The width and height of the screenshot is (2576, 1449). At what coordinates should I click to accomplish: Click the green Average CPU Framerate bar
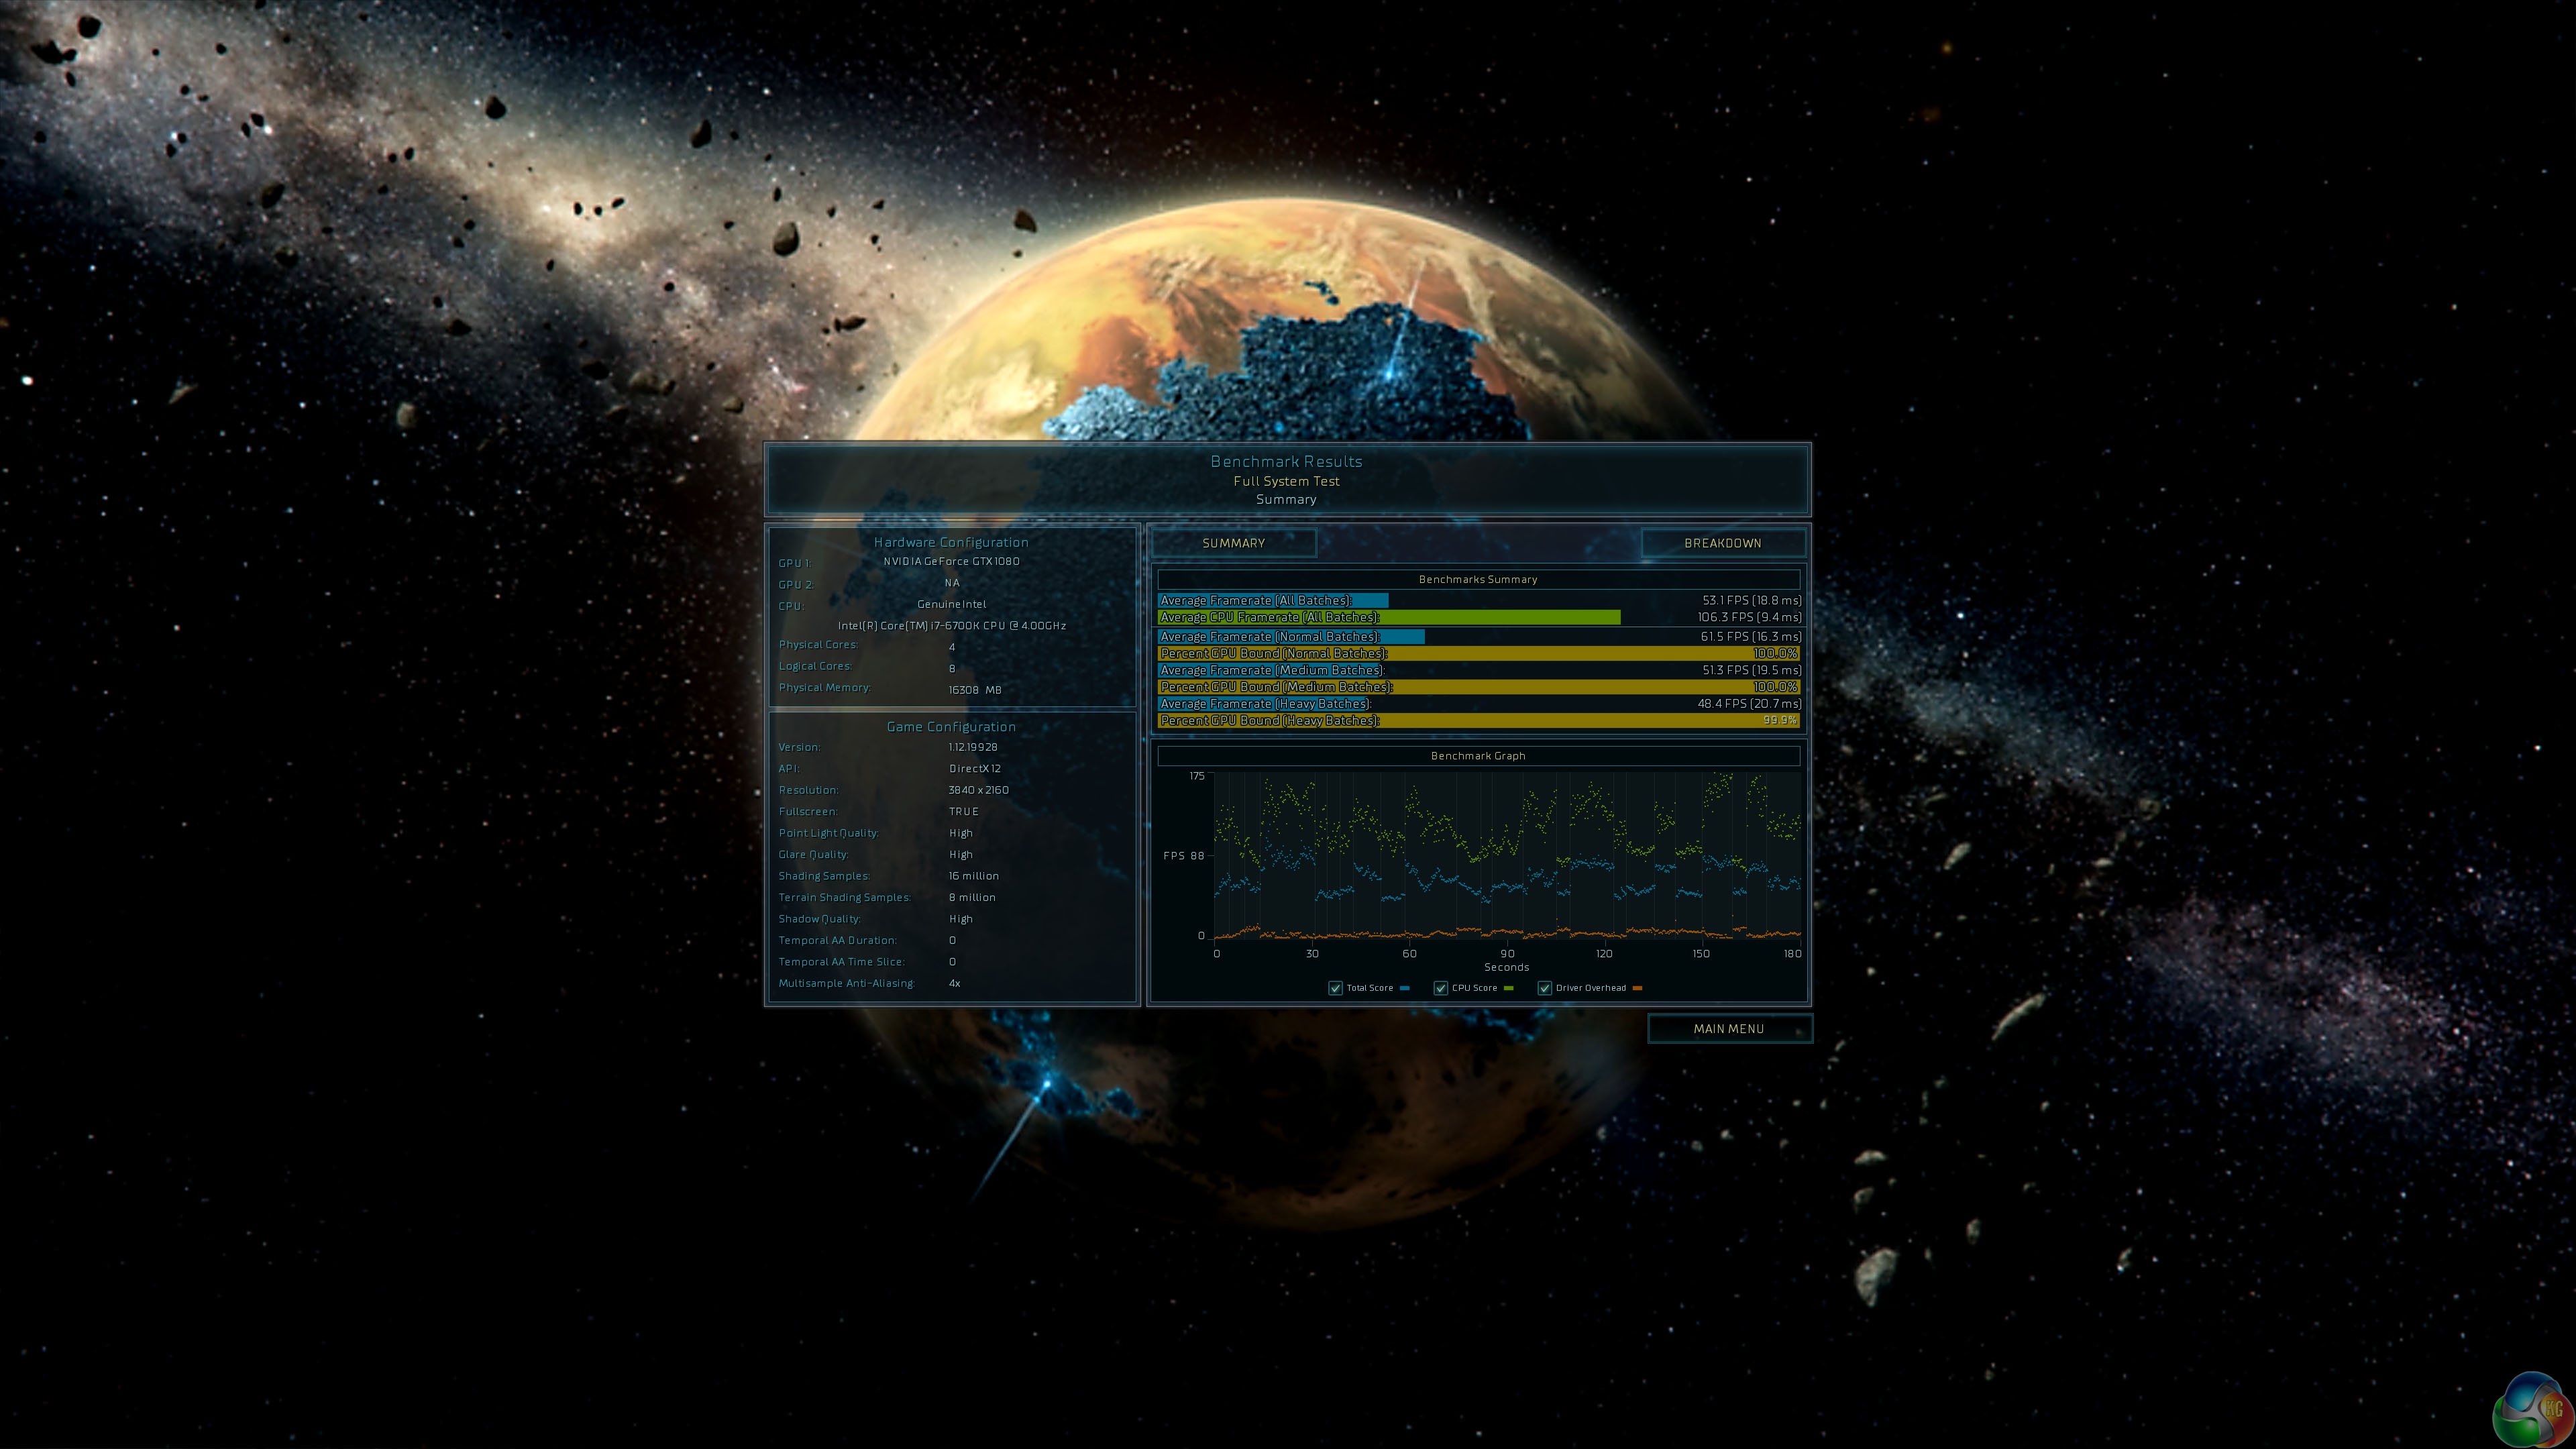pos(1388,617)
